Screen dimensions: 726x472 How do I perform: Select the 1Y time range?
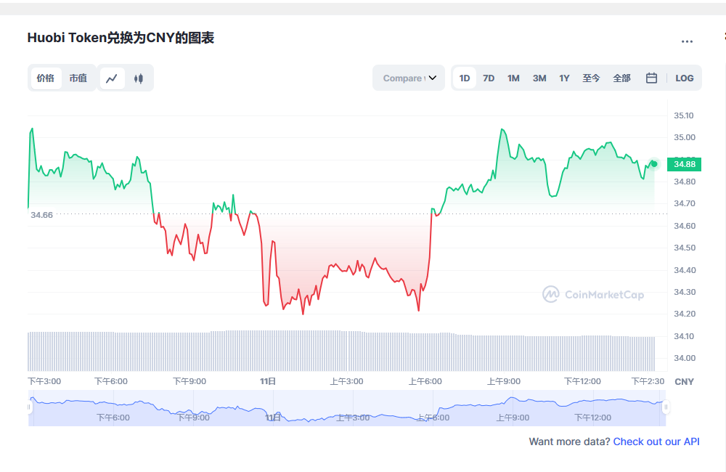coord(564,78)
